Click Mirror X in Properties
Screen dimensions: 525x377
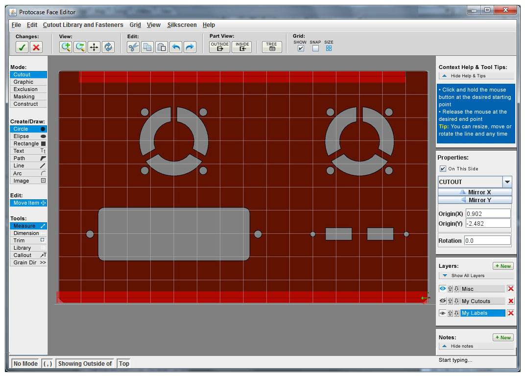(x=475, y=191)
